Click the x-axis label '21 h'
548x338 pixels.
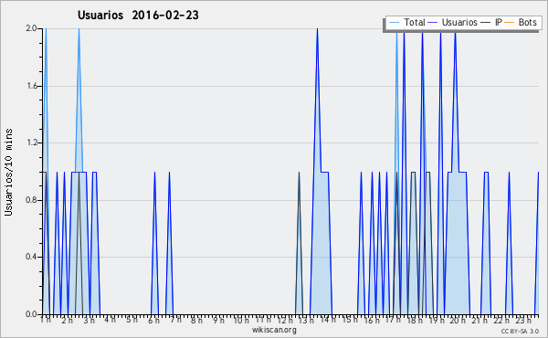coord(479,320)
